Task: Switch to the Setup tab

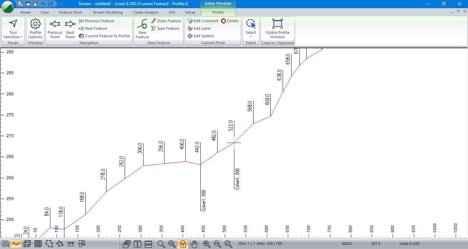Action: point(190,12)
